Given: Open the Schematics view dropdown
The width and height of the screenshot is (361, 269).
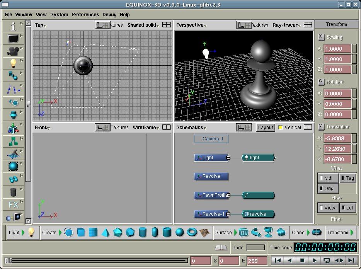Looking at the screenshot, I should click(191, 128).
